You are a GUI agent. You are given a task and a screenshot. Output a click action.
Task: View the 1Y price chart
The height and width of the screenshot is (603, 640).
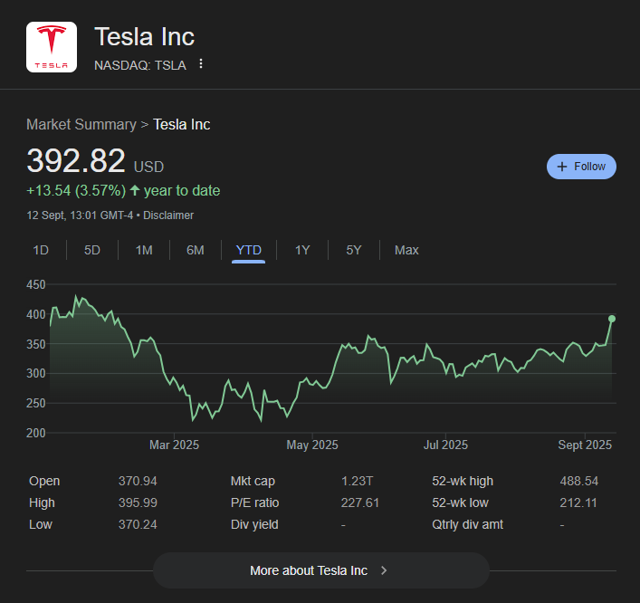[x=302, y=250]
